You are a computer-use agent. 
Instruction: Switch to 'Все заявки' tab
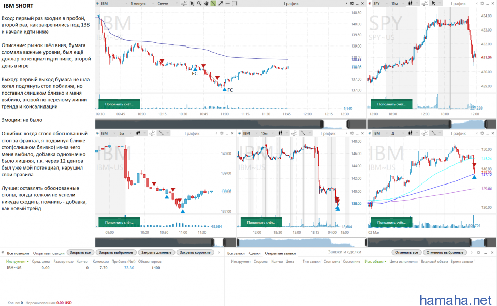(x=236, y=253)
